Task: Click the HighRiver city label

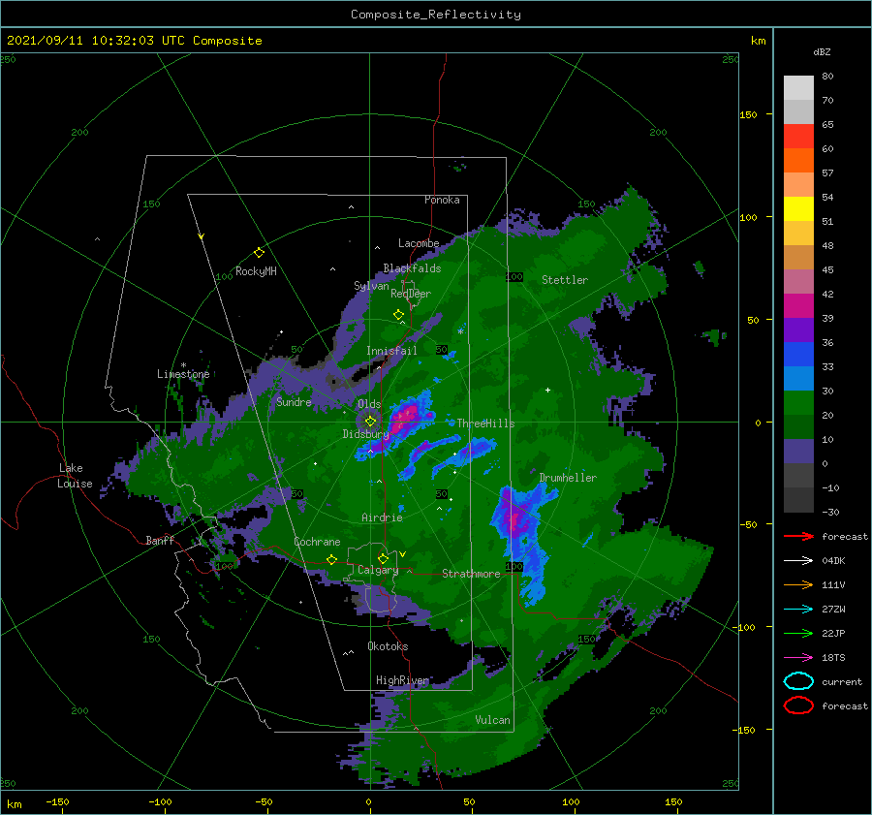Action: click(402, 680)
